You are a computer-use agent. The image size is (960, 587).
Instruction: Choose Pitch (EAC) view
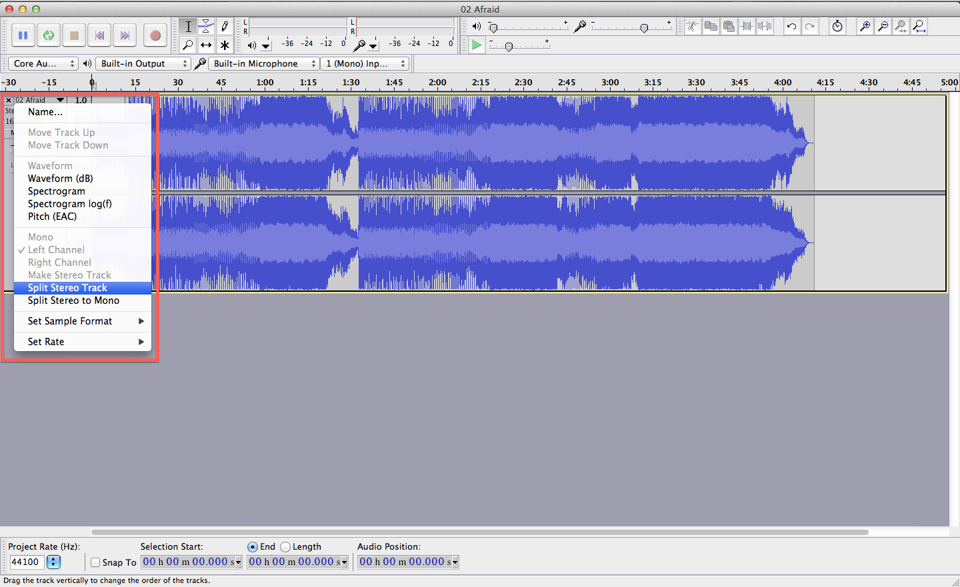(83, 217)
